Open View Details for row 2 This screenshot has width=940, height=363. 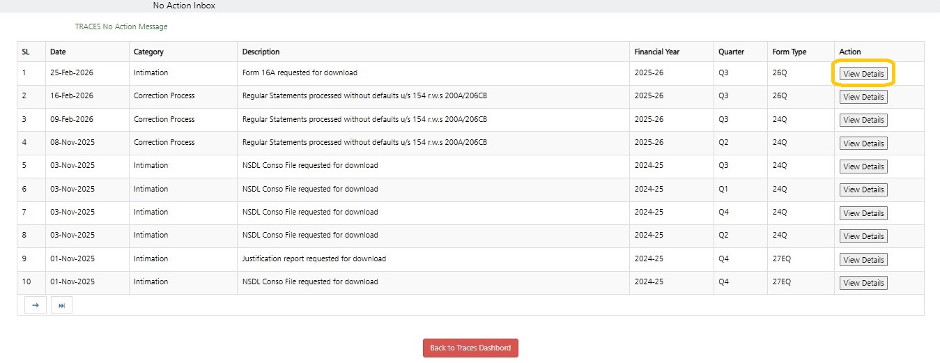click(x=863, y=97)
